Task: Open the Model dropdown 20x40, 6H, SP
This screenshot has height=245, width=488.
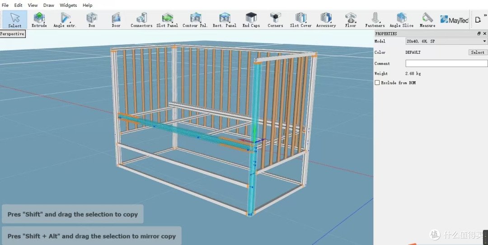Action: click(x=446, y=41)
